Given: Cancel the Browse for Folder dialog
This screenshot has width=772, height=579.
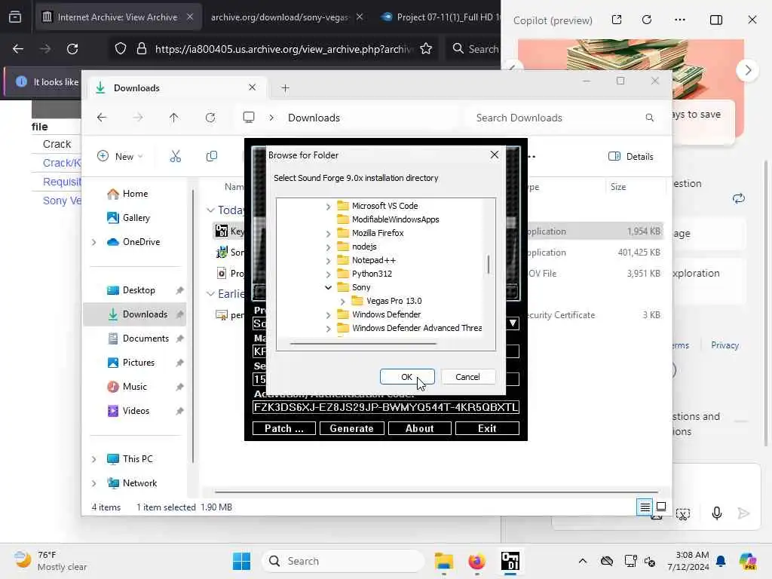Looking at the screenshot, I should [467, 377].
